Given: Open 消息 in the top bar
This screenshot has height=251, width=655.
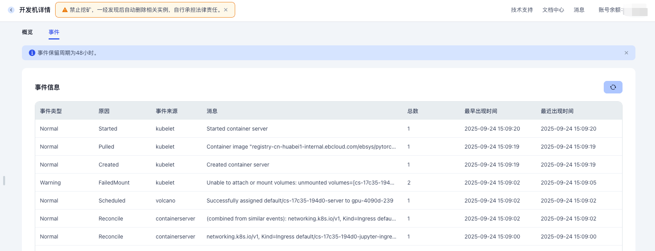Looking at the screenshot, I should (x=579, y=10).
